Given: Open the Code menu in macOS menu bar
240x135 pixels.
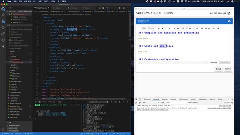Looking at the screenshot, I should (9, 1).
